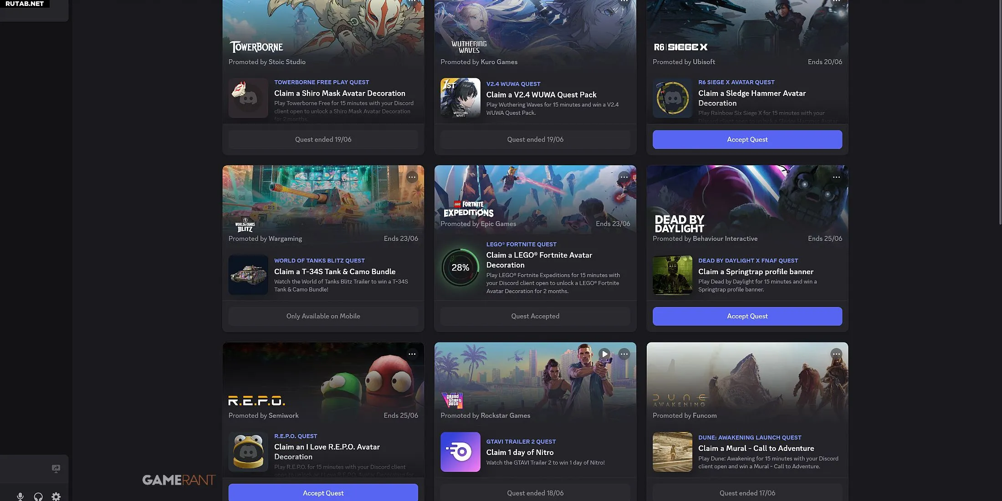The image size is (1002, 501).
Task: Click the World of Tanks Blitz logo
Action: pyautogui.click(x=245, y=225)
